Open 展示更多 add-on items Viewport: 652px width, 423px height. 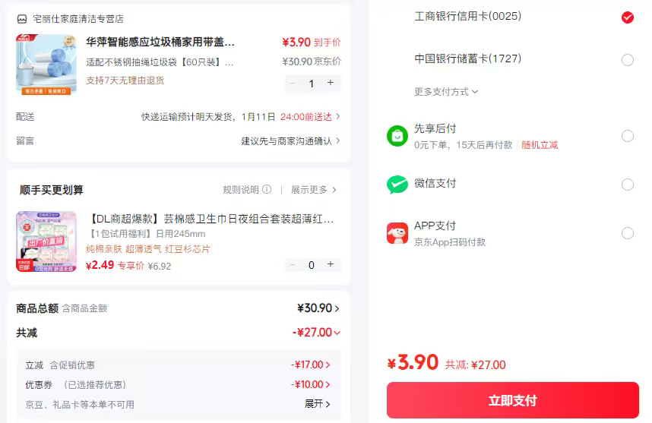click(313, 190)
